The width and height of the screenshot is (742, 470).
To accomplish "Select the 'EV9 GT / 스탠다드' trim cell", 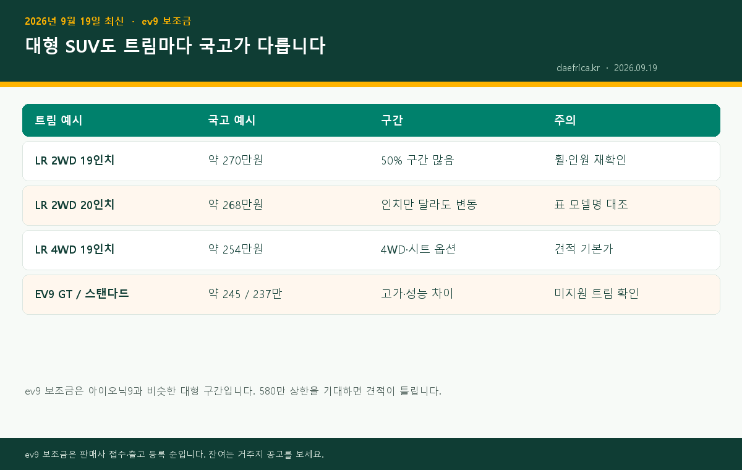I will click(x=82, y=294).
